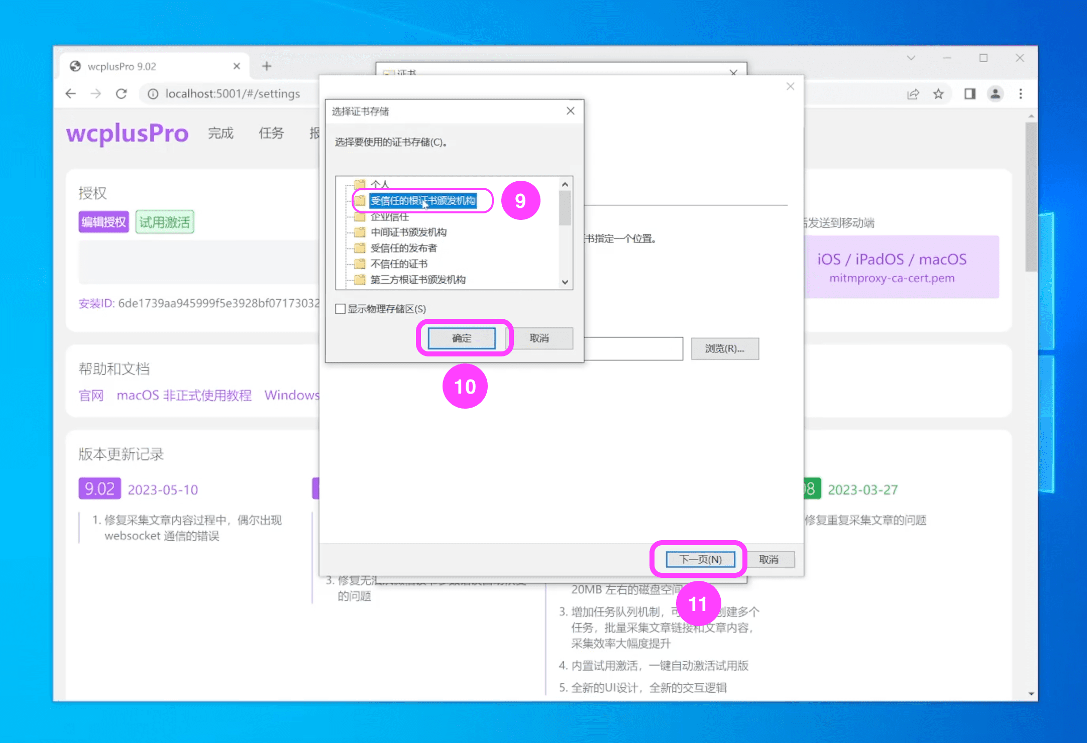Enable 显示物理存储区 checkbox
Screen dimensions: 1087x743
[x=341, y=309]
